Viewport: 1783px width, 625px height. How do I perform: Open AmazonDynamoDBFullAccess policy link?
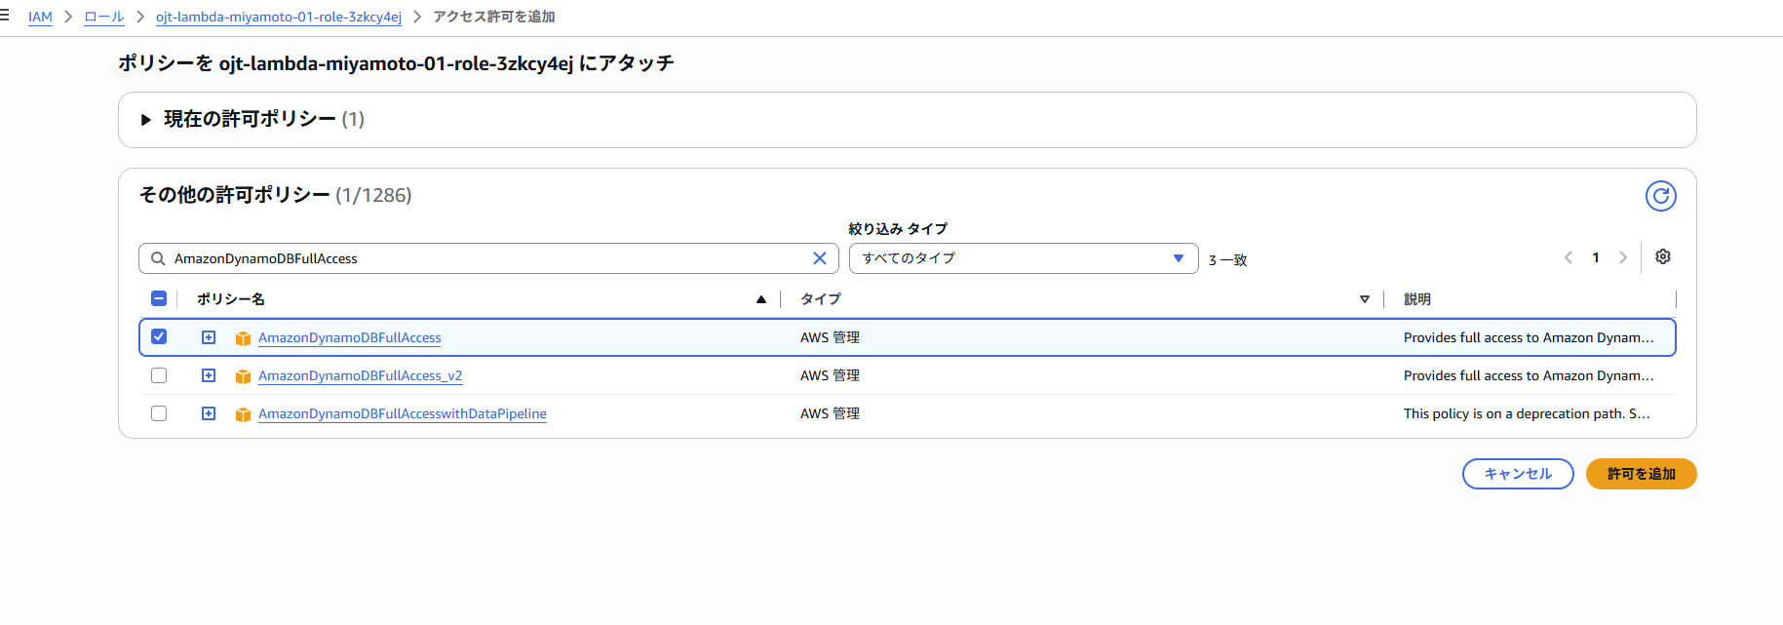point(349,337)
